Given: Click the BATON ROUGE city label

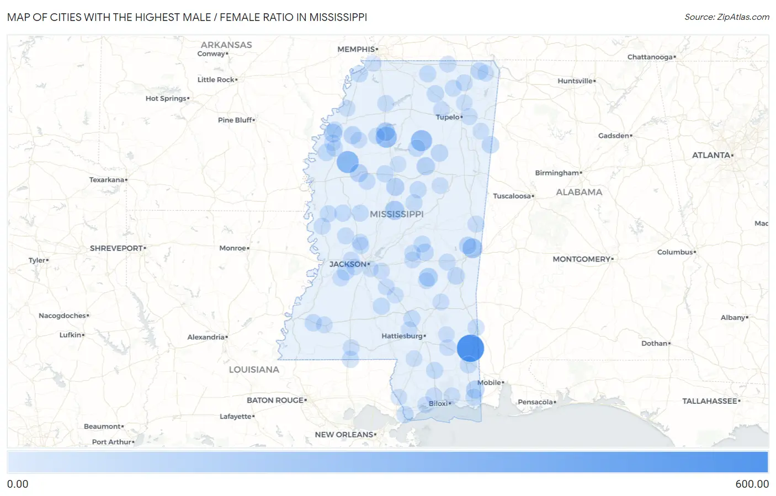Looking at the screenshot, I should [x=275, y=401].
